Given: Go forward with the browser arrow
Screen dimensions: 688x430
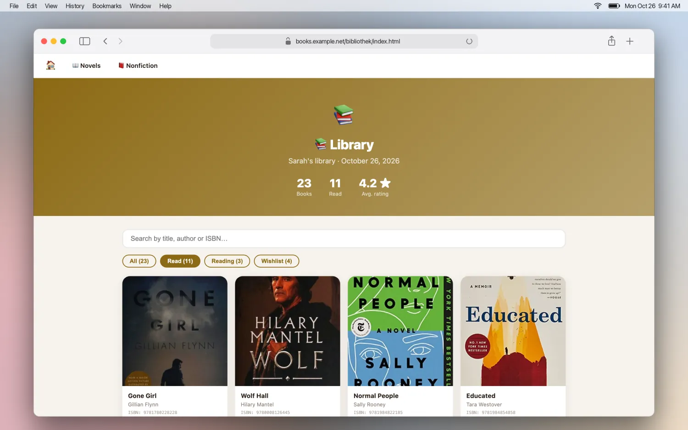Looking at the screenshot, I should click(121, 41).
